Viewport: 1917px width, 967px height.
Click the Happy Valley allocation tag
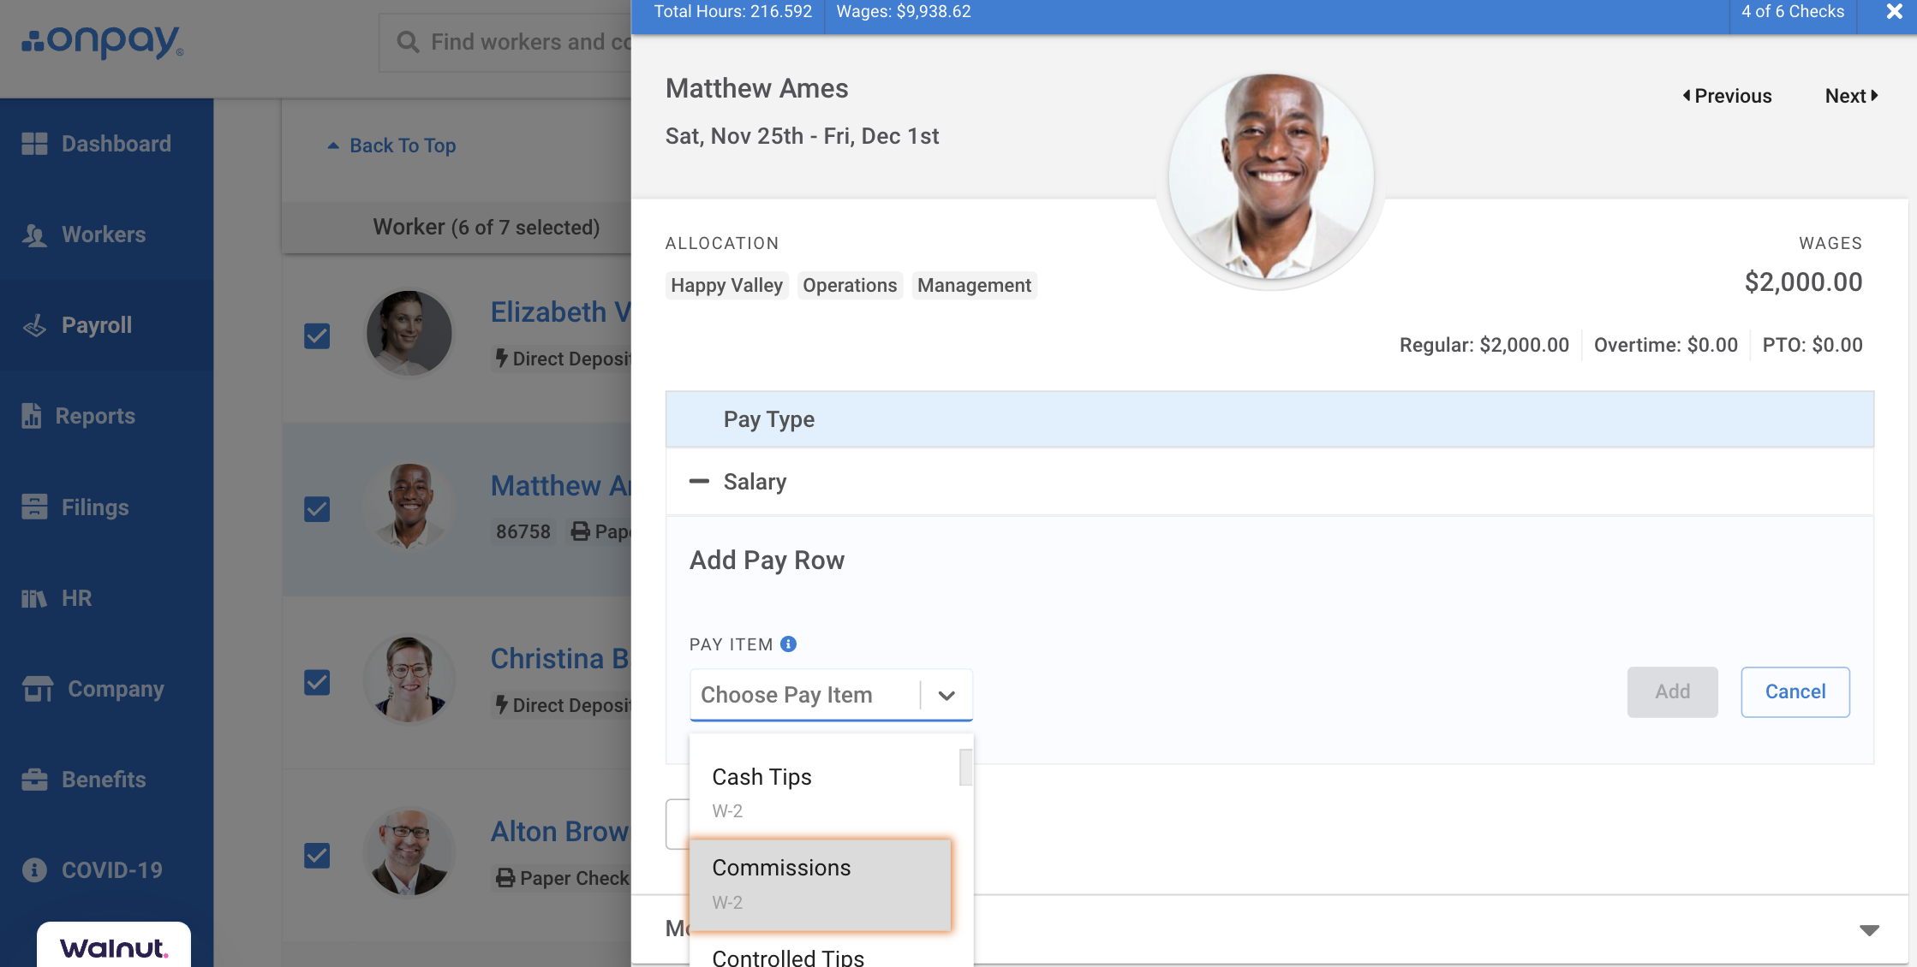coord(726,285)
